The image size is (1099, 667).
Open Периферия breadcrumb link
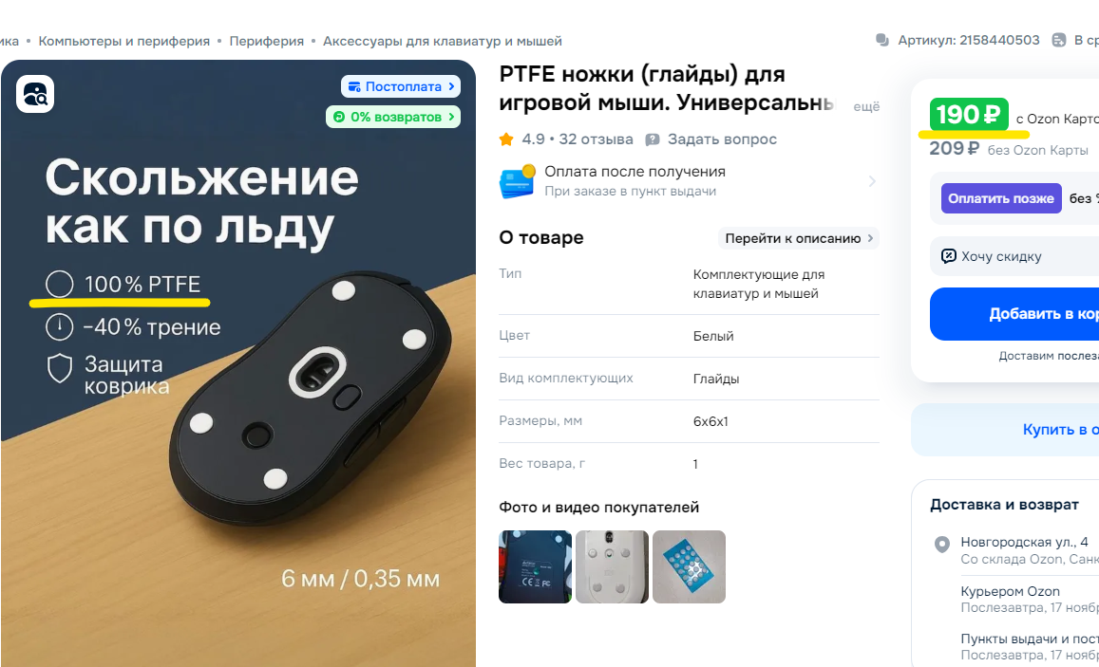tap(266, 42)
